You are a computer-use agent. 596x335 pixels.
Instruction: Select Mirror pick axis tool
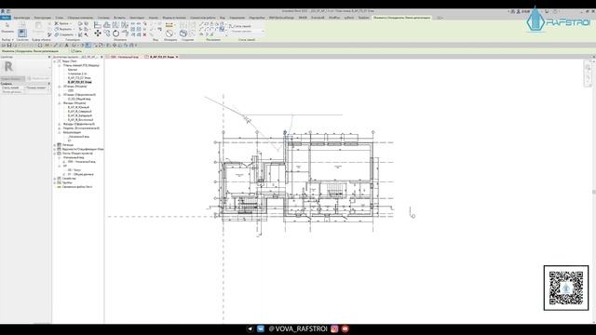pos(115,25)
